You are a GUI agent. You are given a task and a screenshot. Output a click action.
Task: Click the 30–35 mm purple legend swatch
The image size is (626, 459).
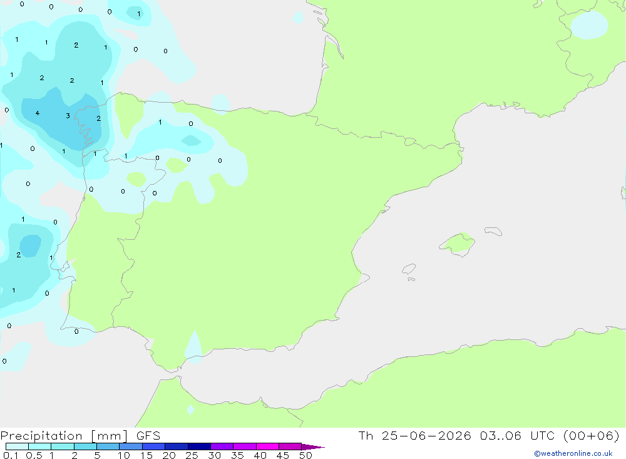[x=222, y=446]
